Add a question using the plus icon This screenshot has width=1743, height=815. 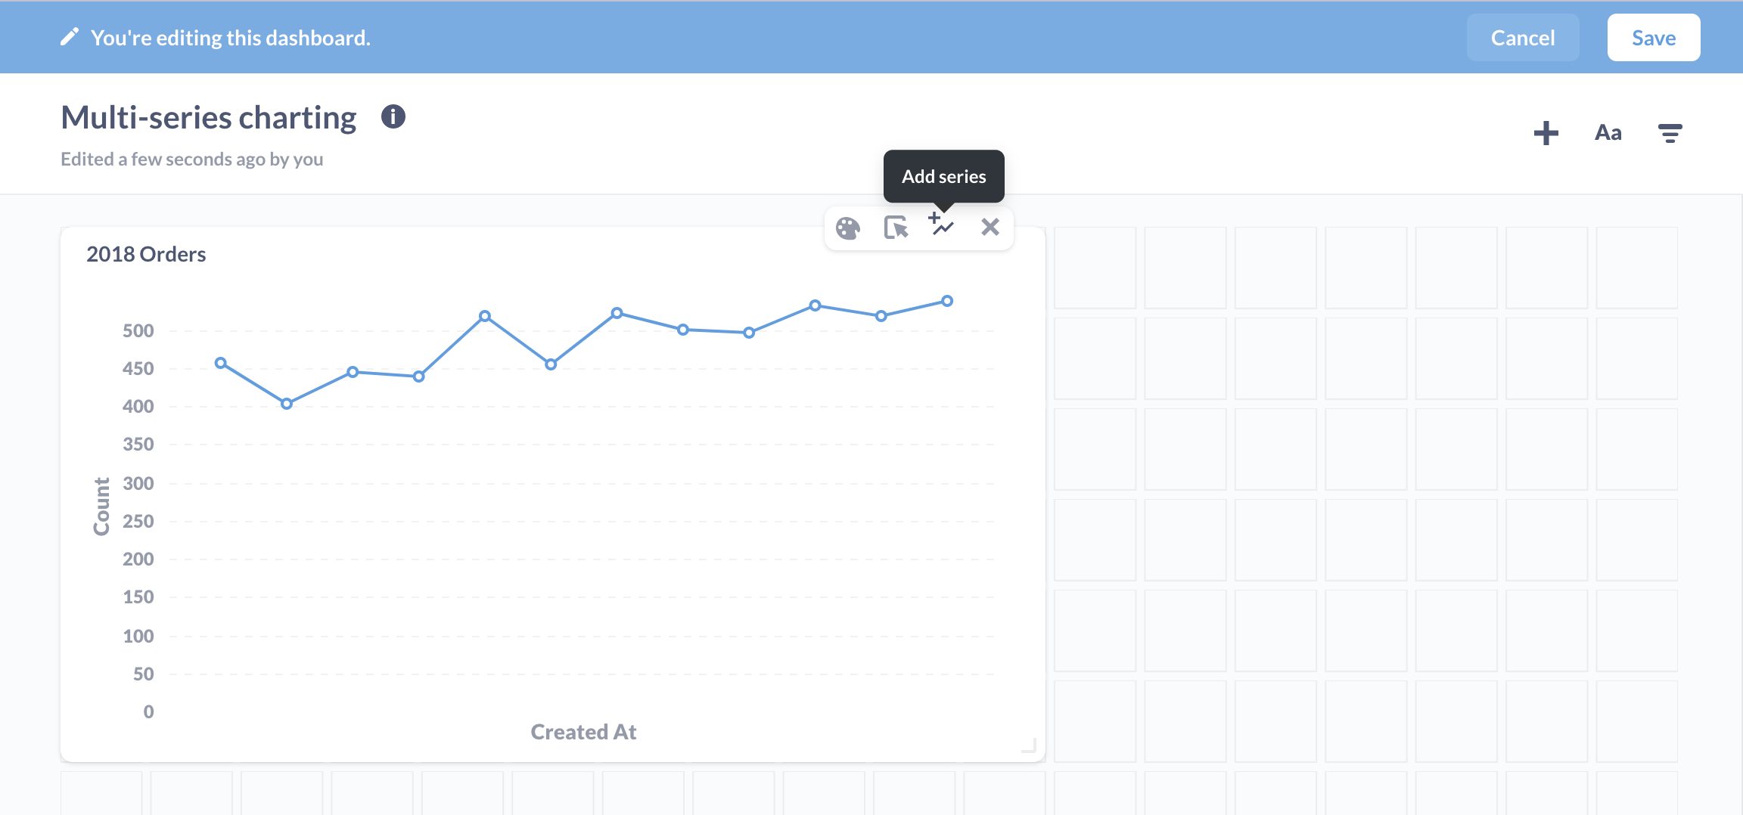coord(1546,133)
